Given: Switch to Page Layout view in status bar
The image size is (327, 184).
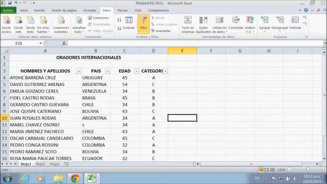Looking at the screenshot, I should [267, 170].
